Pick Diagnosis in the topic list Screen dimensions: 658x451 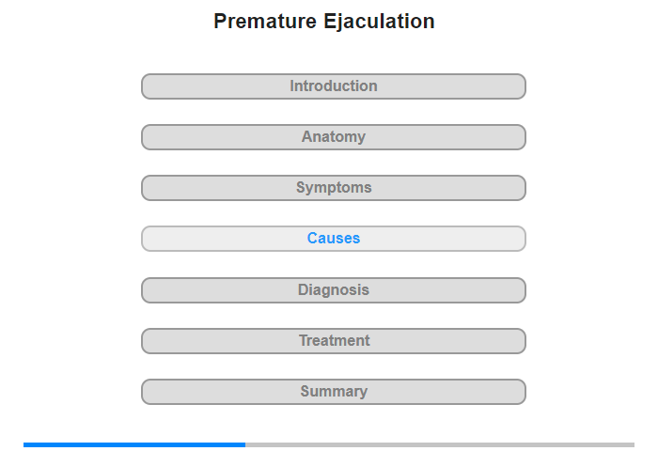[333, 290]
